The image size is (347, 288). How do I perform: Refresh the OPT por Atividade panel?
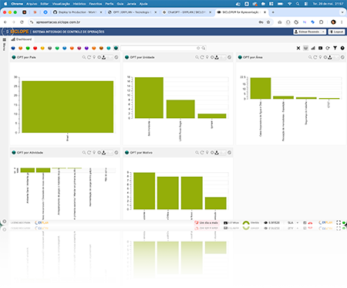pos(89,153)
